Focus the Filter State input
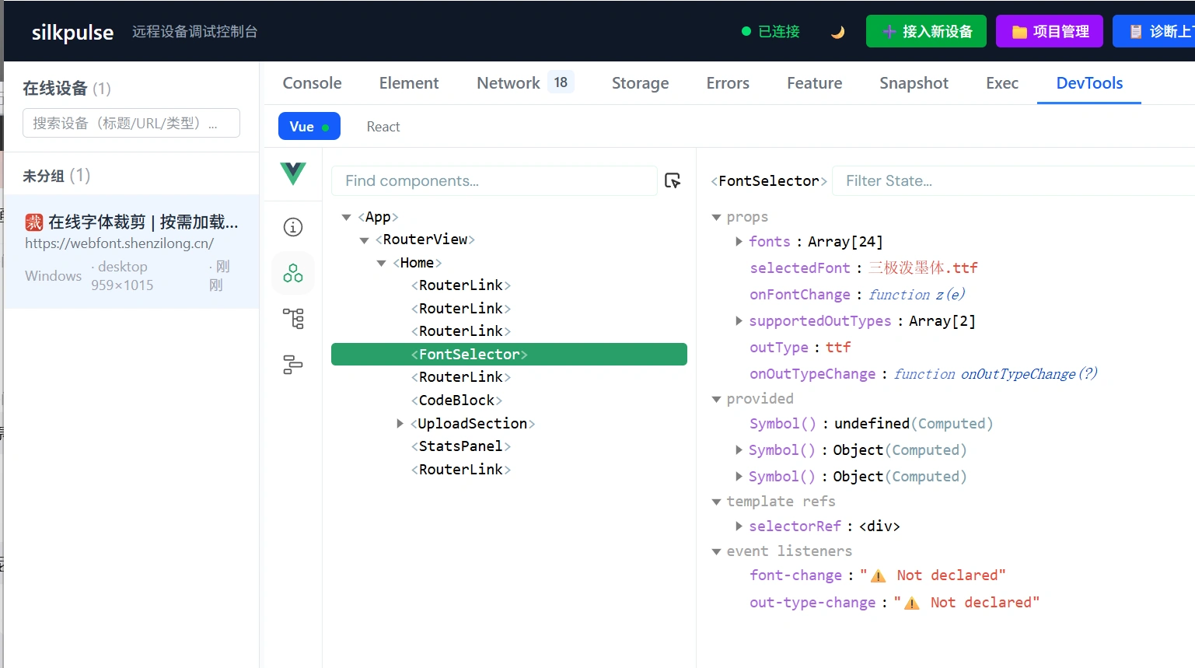 pos(1013,180)
